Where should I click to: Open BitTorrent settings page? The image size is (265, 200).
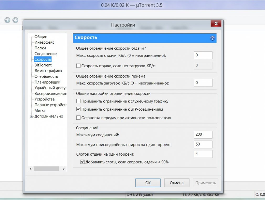point(43,65)
